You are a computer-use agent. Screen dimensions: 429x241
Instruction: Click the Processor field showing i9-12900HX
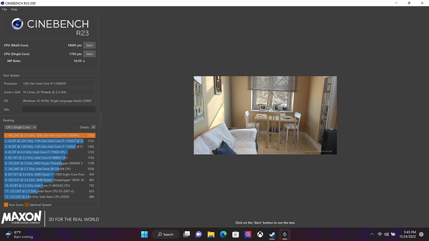point(59,83)
